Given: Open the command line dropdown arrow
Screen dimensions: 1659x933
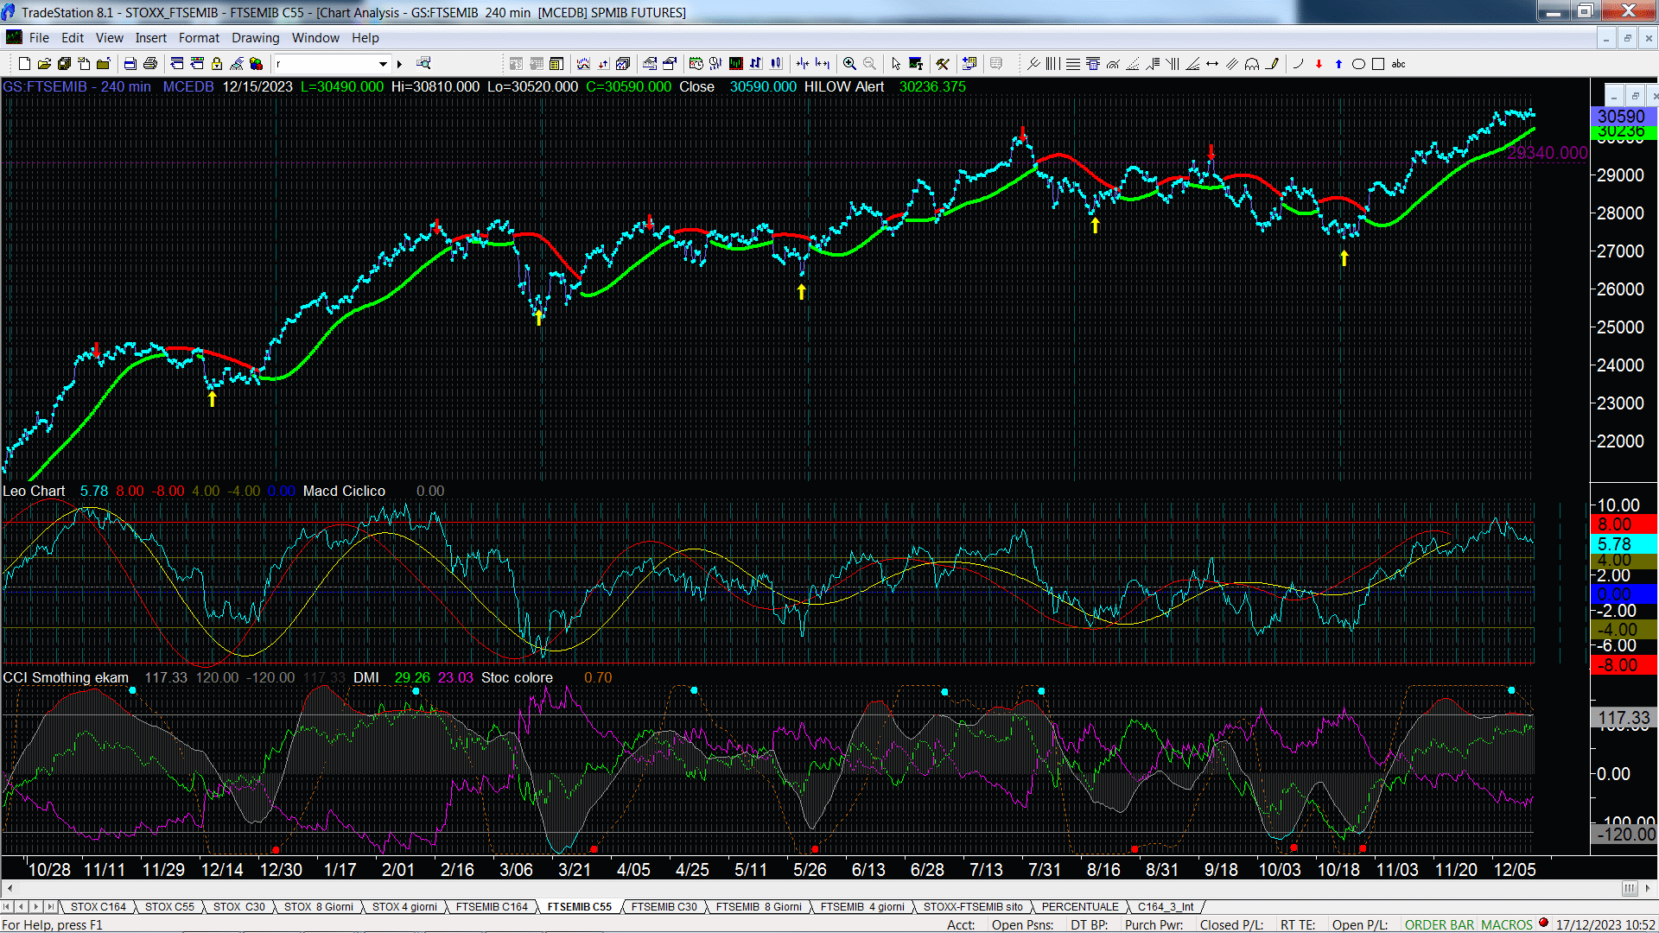Looking at the screenshot, I should pyautogui.click(x=383, y=64).
